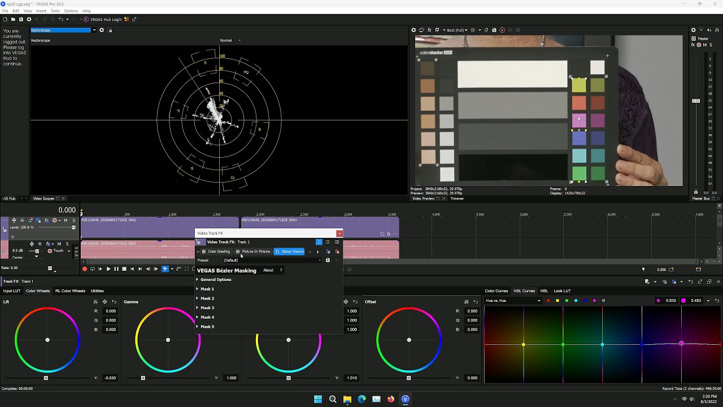Select the yellow hue swatch in HSL Curves
723x407 pixels.
[558, 301]
